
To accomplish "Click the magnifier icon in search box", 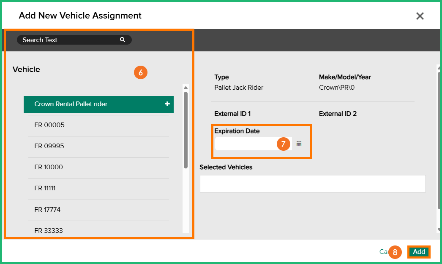I will click(123, 40).
